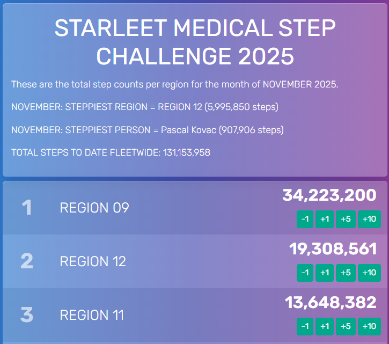Click the -1 button for Region 11

[x=305, y=326]
